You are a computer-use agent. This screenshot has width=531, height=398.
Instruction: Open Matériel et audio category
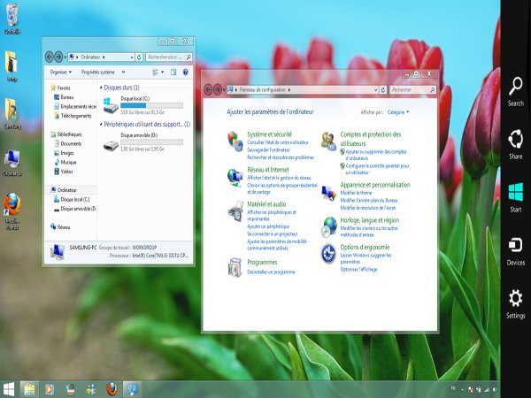coord(266,204)
